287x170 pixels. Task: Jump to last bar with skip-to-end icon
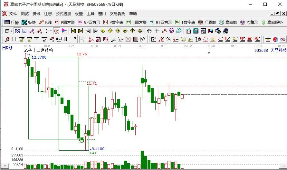click(x=81, y=31)
